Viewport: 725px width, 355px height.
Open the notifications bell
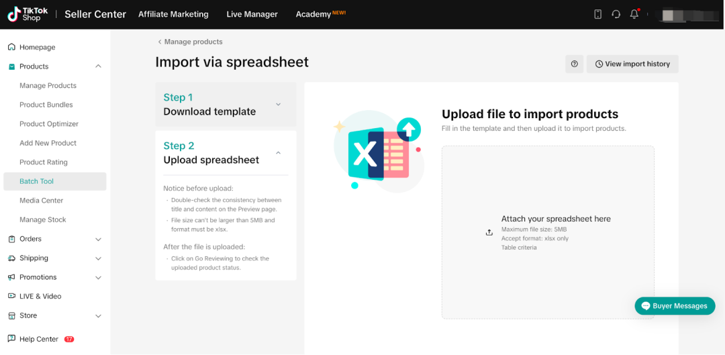(634, 14)
